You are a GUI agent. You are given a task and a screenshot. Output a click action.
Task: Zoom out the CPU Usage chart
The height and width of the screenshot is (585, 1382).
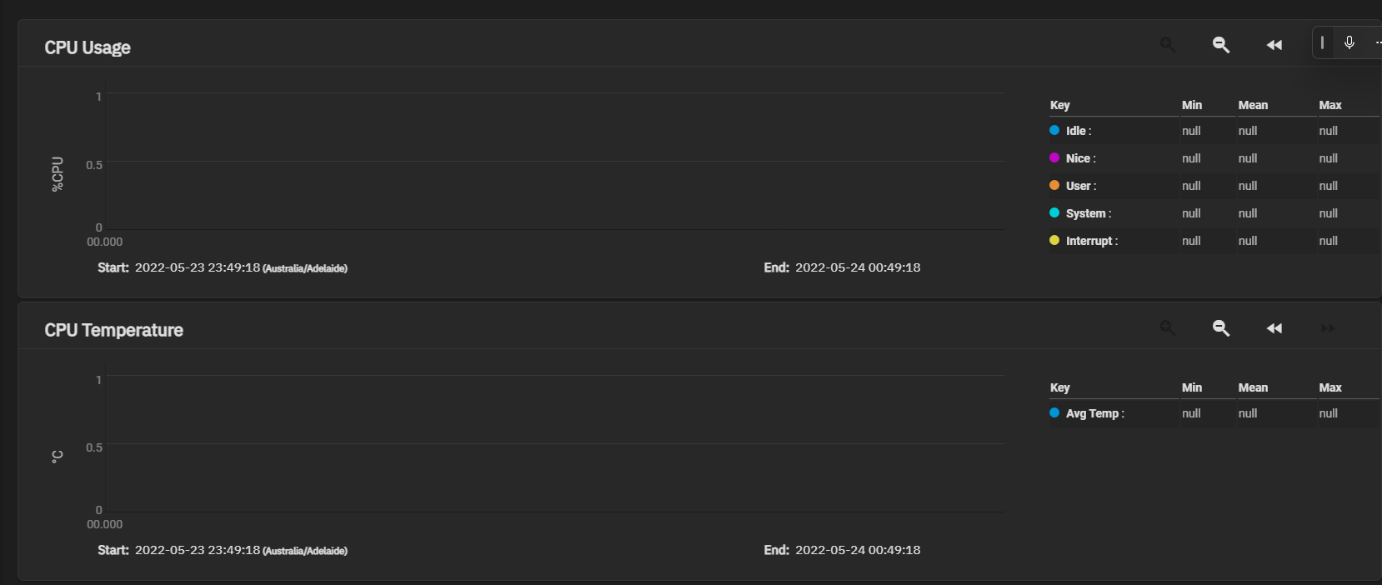(x=1221, y=45)
